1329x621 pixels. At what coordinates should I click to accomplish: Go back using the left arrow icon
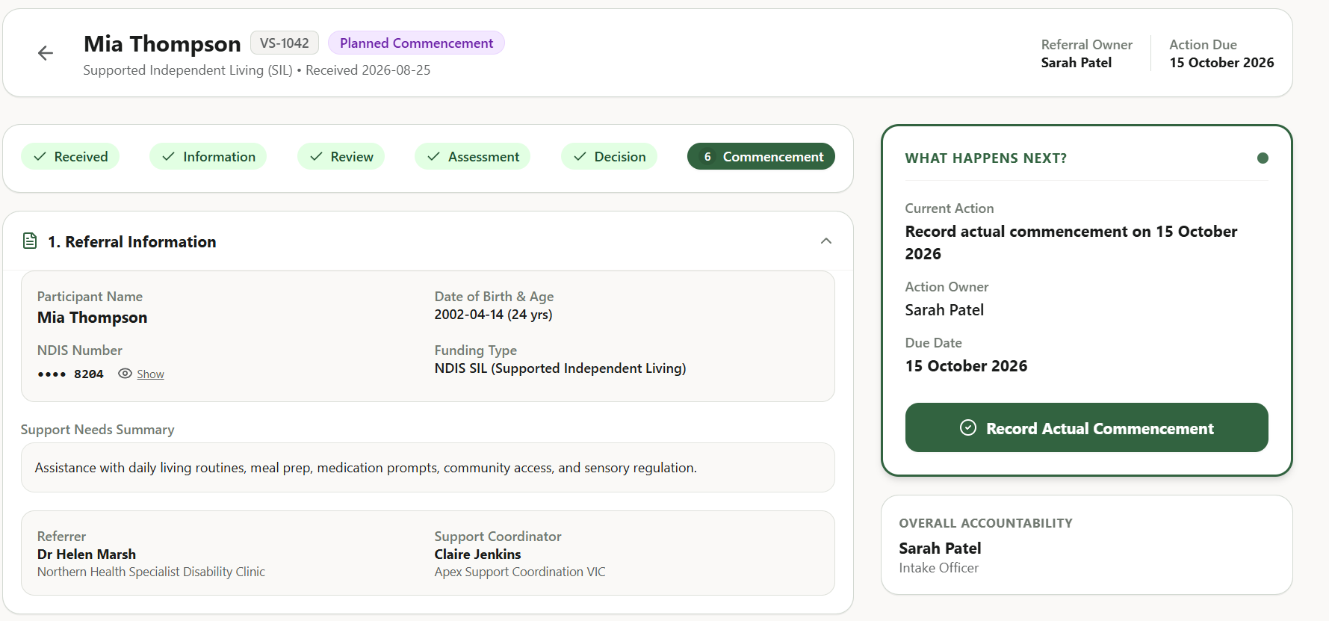point(46,53)
